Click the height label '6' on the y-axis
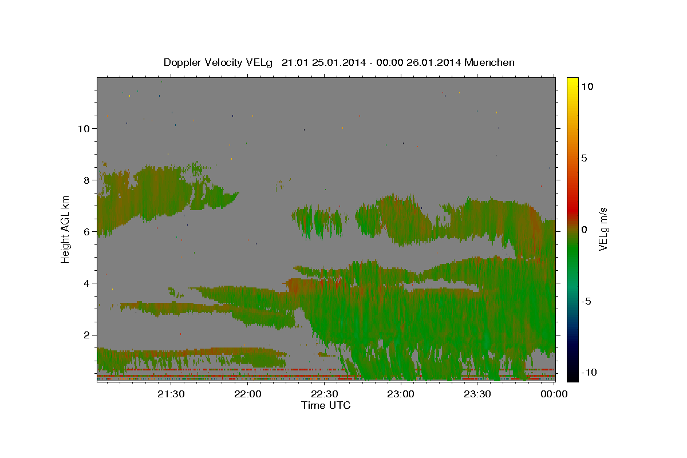The height and width of the screenshot is (458, 687). pos(86,231)
